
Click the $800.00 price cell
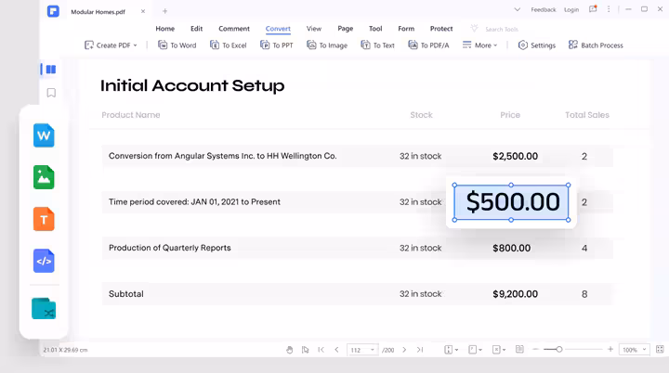[512, 248]
